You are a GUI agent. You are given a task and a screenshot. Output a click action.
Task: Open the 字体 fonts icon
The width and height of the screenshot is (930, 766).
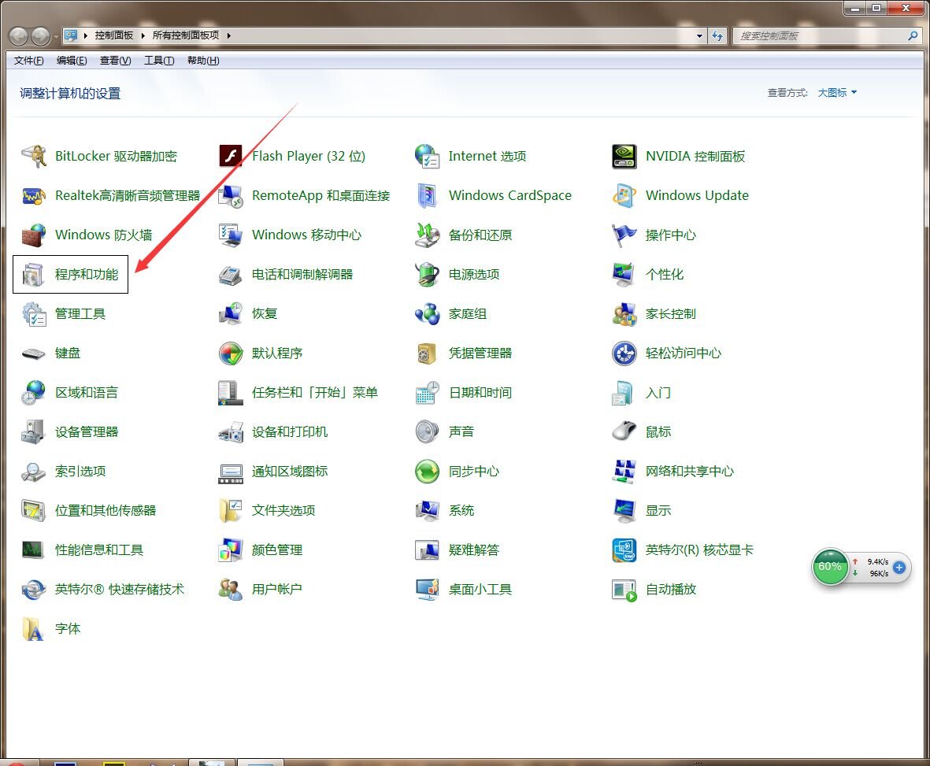(33, 629)
